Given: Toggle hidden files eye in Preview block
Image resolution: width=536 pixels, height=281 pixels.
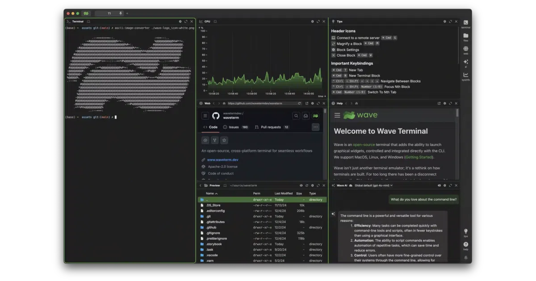Looking at the screenshot, I should coord(301,186).
